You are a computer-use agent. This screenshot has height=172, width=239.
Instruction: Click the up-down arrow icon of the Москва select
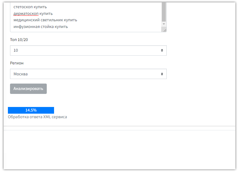(x=162, y=74)
